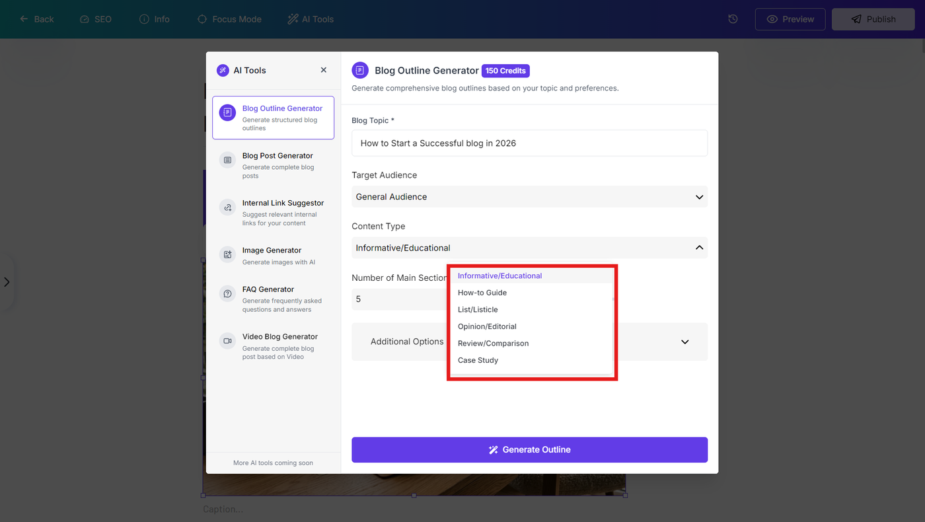Open the Blog Post Generator tool
This screenshot has width=925, height=522.
pos(273,165)
